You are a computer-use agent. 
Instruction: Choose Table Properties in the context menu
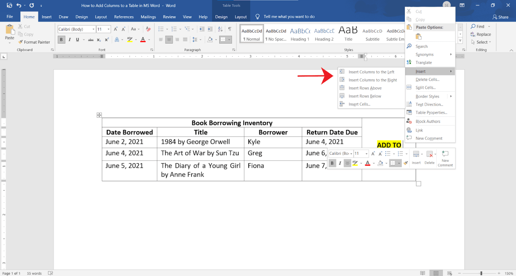tap(430, 112)
